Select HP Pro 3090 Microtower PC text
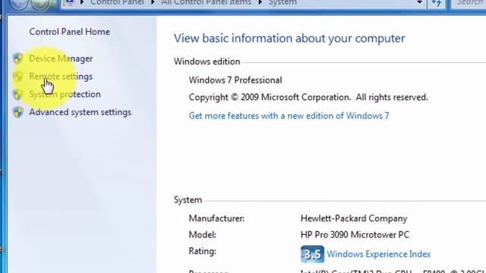Viewport: 486px width, 273px height. pyautogui.click(x=355, y=235)
